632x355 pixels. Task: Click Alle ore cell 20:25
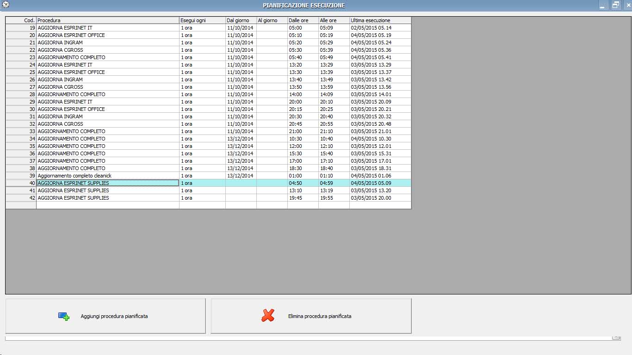(x=334, y=109)
